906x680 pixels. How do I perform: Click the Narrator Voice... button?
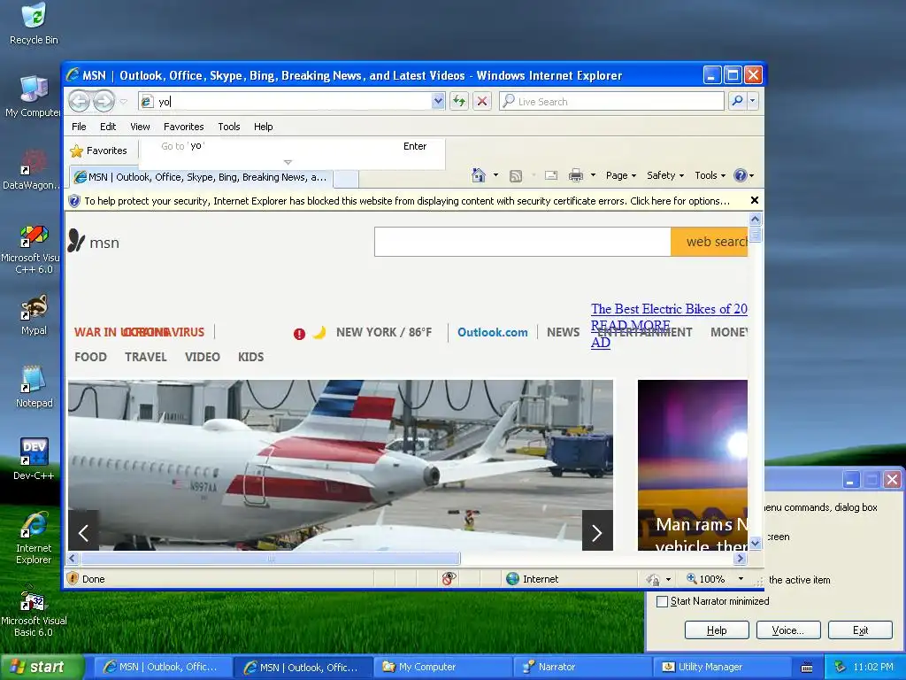pyautogui.click(x=788, y=630)
